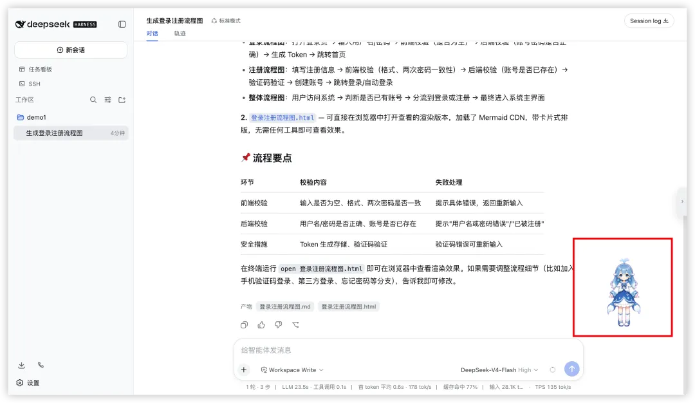Open the SSH entry in sidebar
695x403 pixels.
click(x=30, y=84)
